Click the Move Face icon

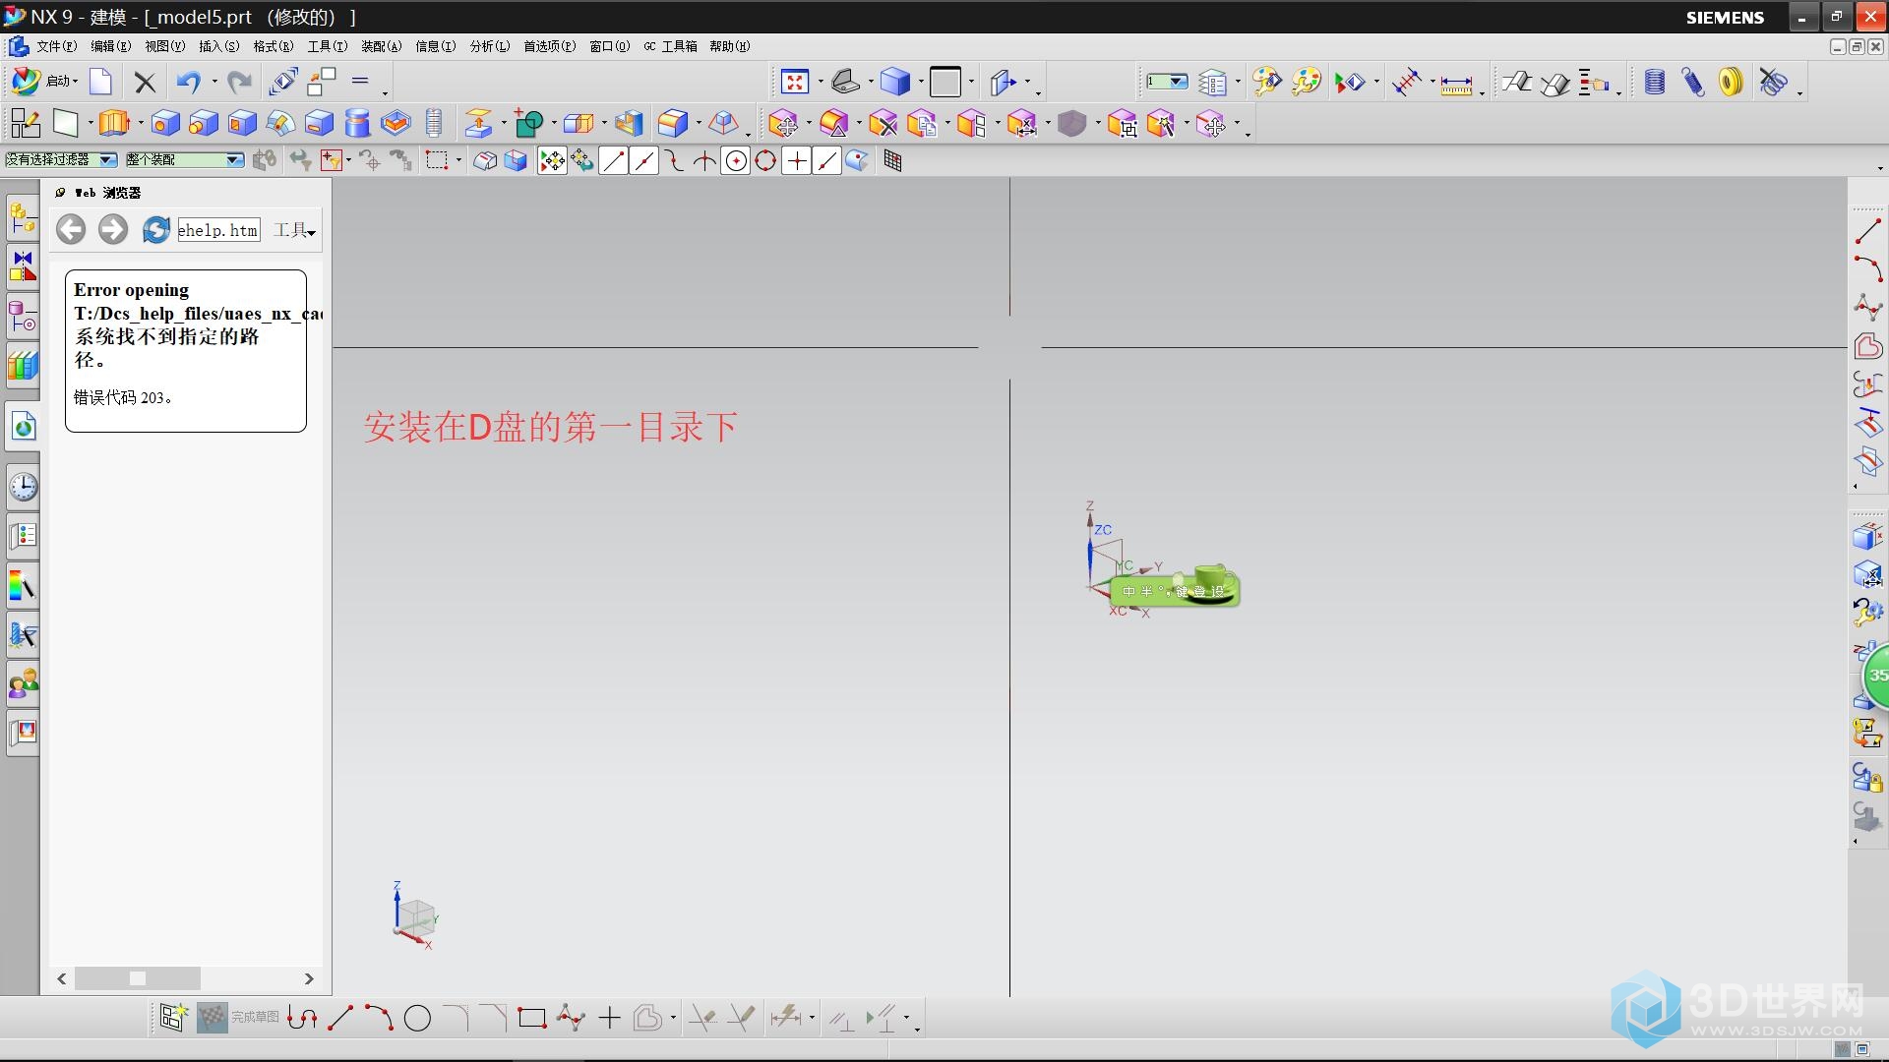[x=783, y=124]
